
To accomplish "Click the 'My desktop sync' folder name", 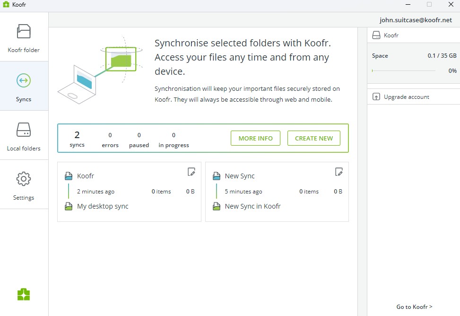I will point(103,206).
